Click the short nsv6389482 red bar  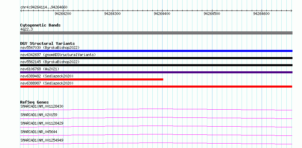point(92,79)
